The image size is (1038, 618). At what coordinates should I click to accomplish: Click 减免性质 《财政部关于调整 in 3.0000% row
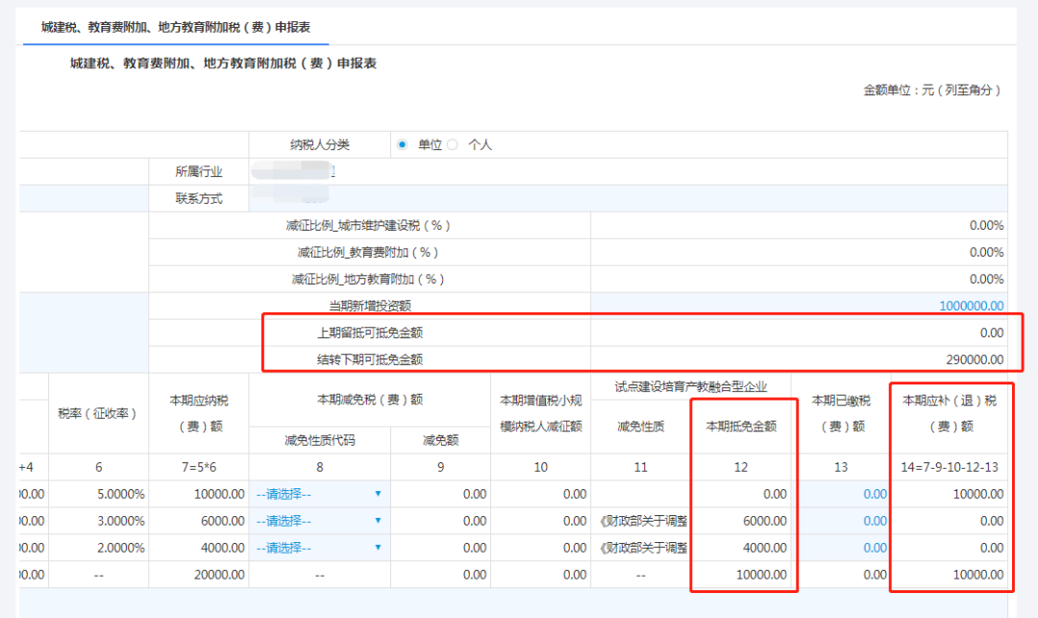pyautogui.click(x=641, y=521)
